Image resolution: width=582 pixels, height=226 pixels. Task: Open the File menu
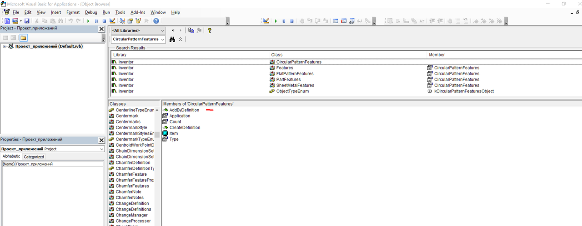pos(15,12)
